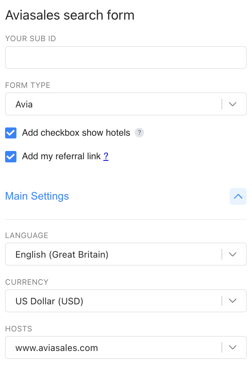The image size is (252, 371).
Task: Open the Hosts dropdown showing www.aviasales.com
Action: pyautogui.click(x=126, y=347)
